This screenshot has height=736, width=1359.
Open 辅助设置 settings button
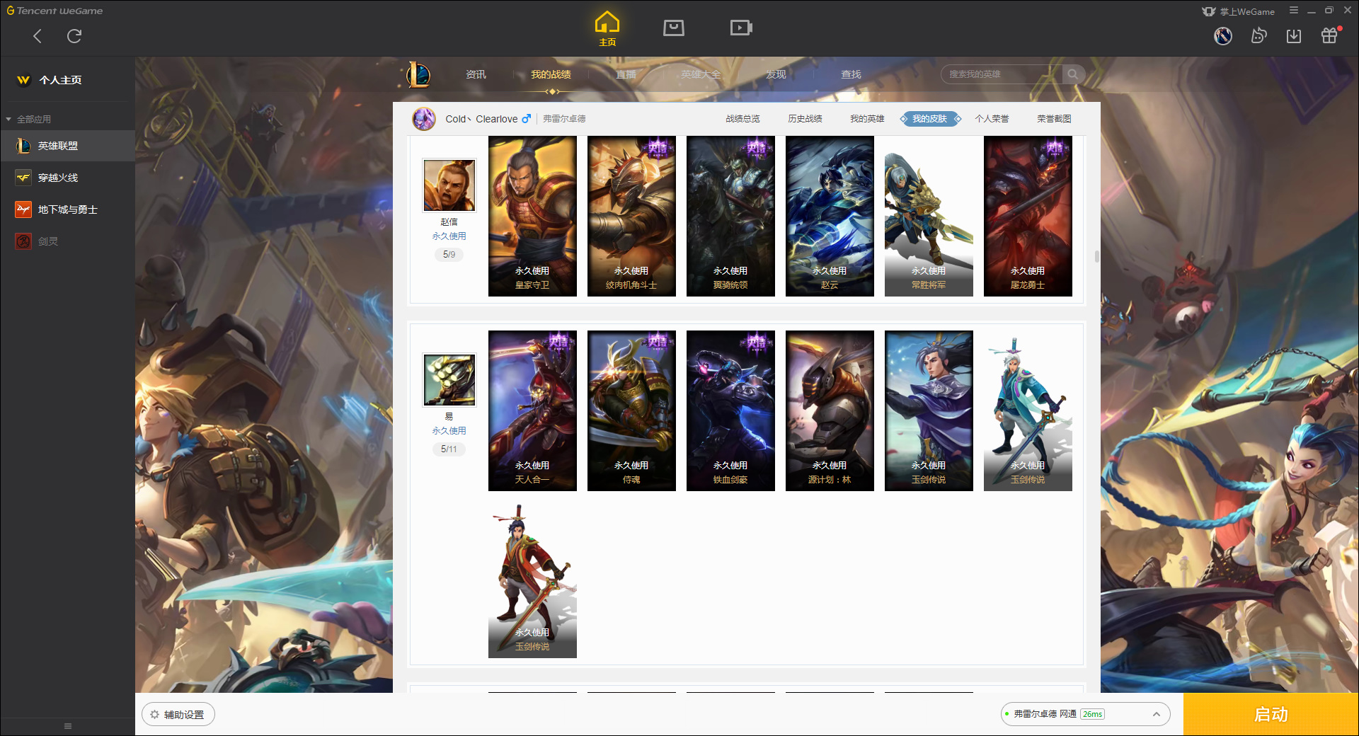[178, 715]
